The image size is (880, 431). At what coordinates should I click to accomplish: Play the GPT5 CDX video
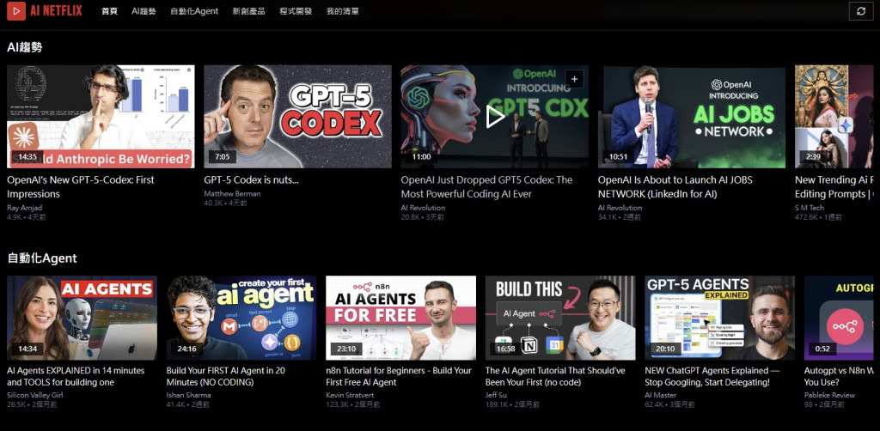tap(494, 117)
